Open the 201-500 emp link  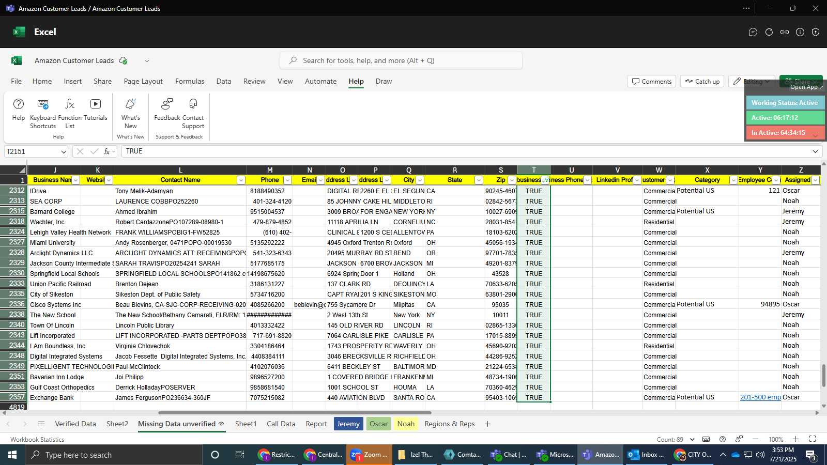point(760,397)
